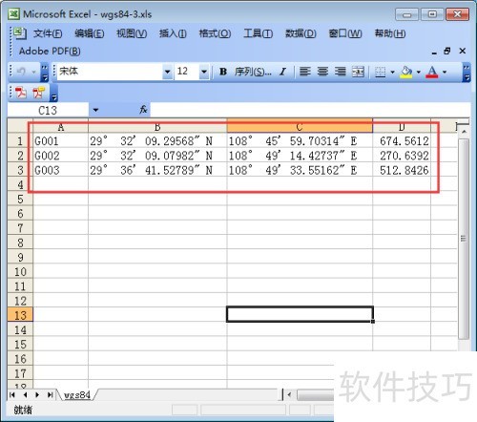Screen dimensions: 477x422
Task: Align text right icon
Action: [341, 72]
